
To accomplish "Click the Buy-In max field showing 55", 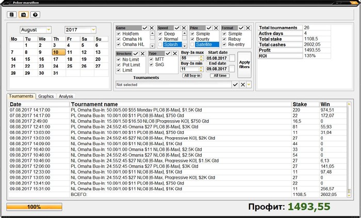I will 190,58.
